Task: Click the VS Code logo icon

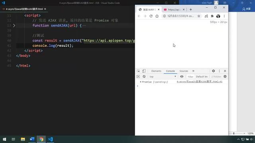Action: click(3, 3)
